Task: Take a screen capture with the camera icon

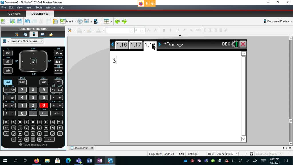Action: point(86,21)
